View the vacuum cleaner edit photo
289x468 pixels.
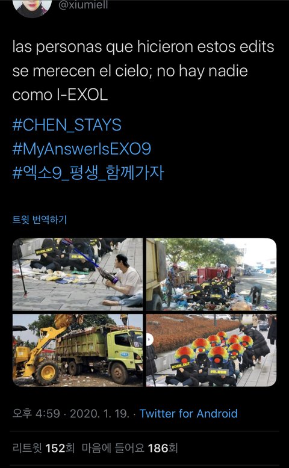pyautogui.click(x=78, y=274)
